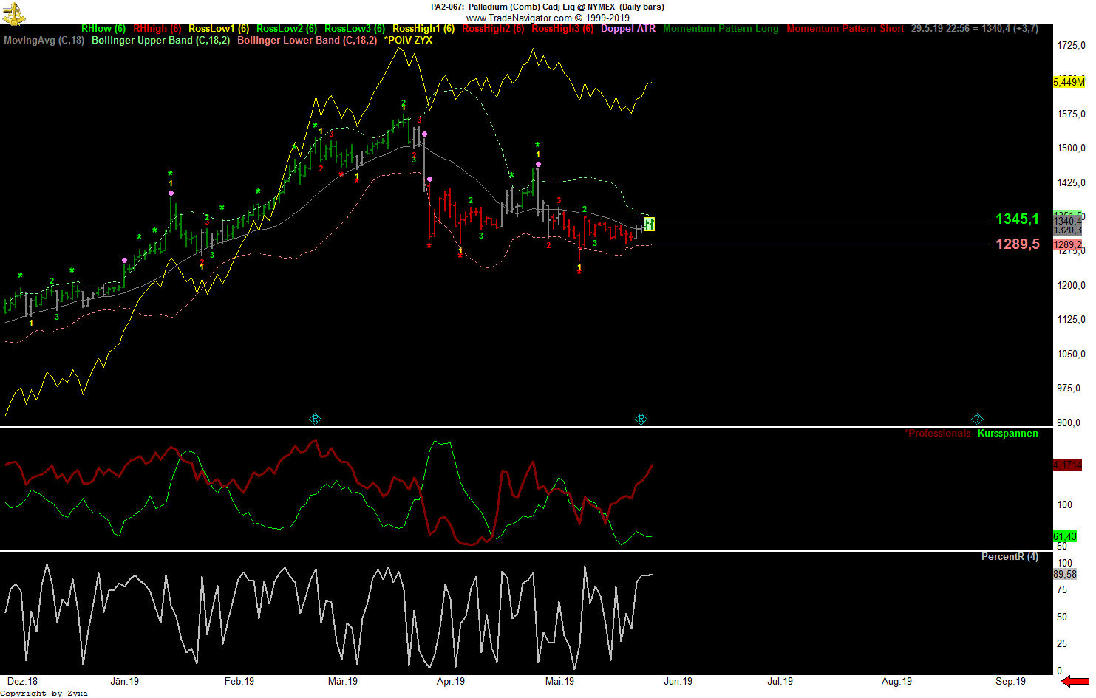Select Sep.19 on the time axis
Image resolution: width=1096 pixels, height=698 pixels.
[x=1010, y=682]
